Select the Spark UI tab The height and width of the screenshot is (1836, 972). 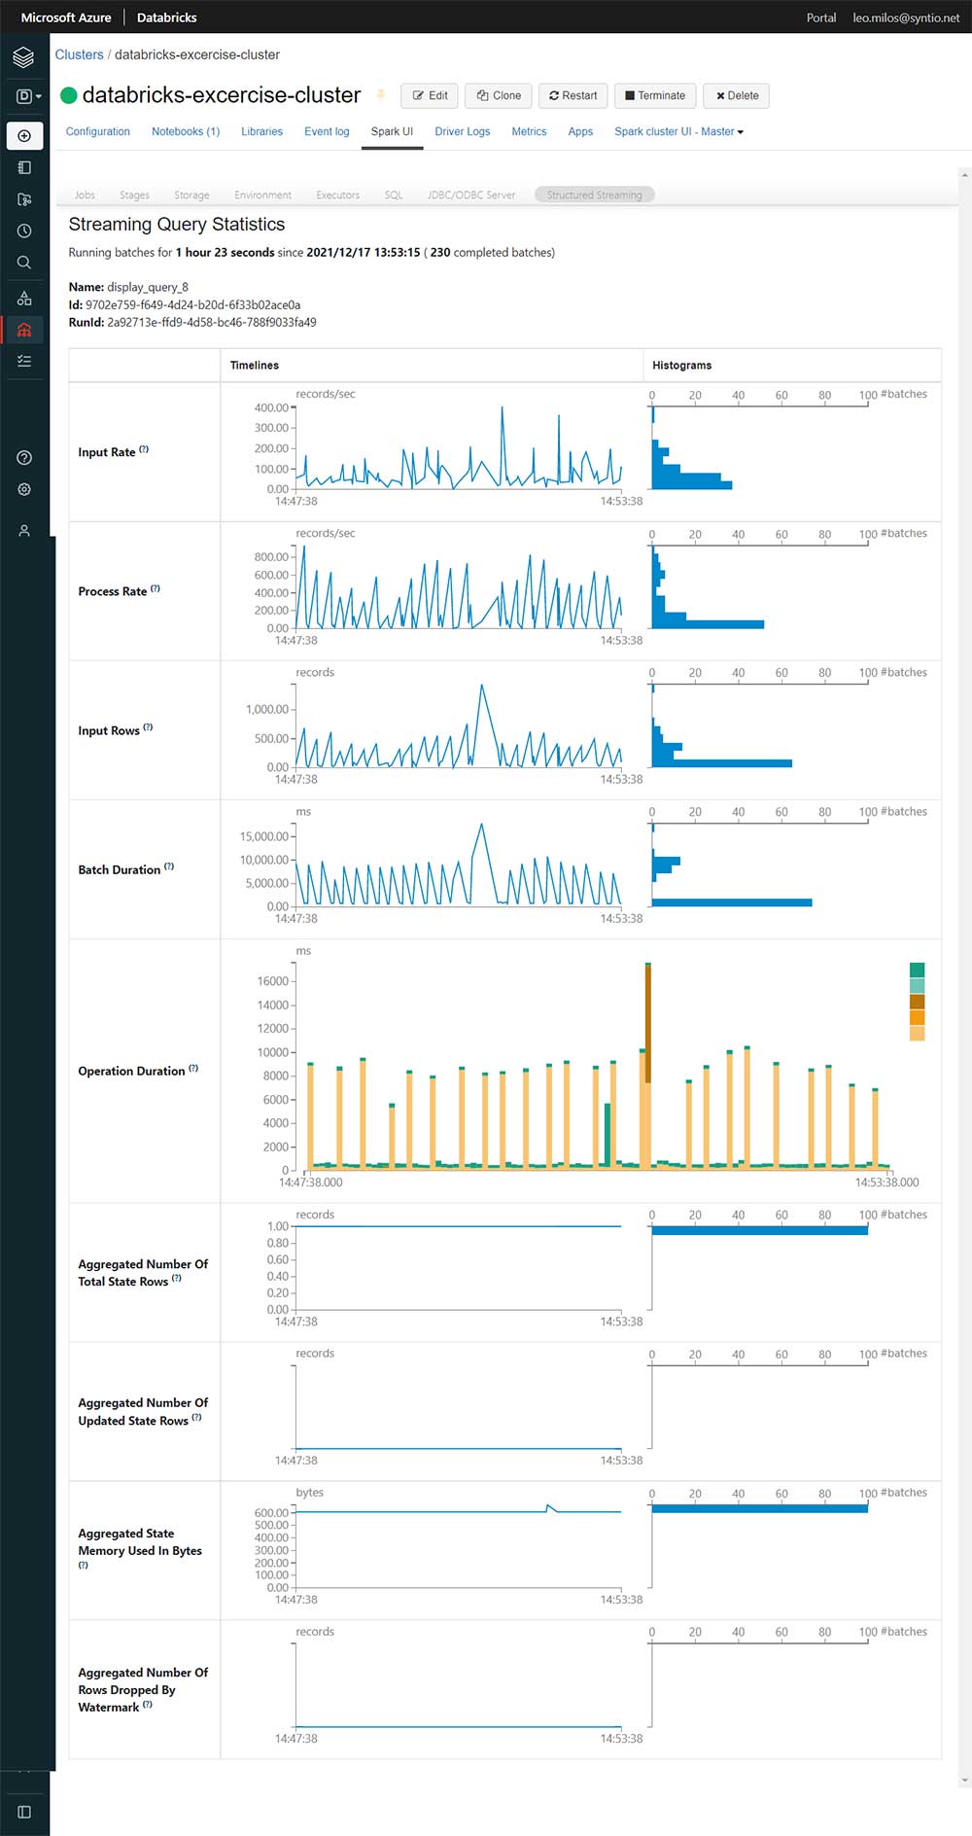tap(392, 131)
